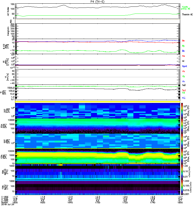
Task: Click the X-GSE value -2.0
Action: click(x=70, y=197)
